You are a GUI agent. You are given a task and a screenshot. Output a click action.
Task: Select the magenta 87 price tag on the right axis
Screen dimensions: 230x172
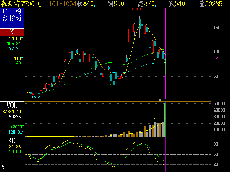[215, 58]
